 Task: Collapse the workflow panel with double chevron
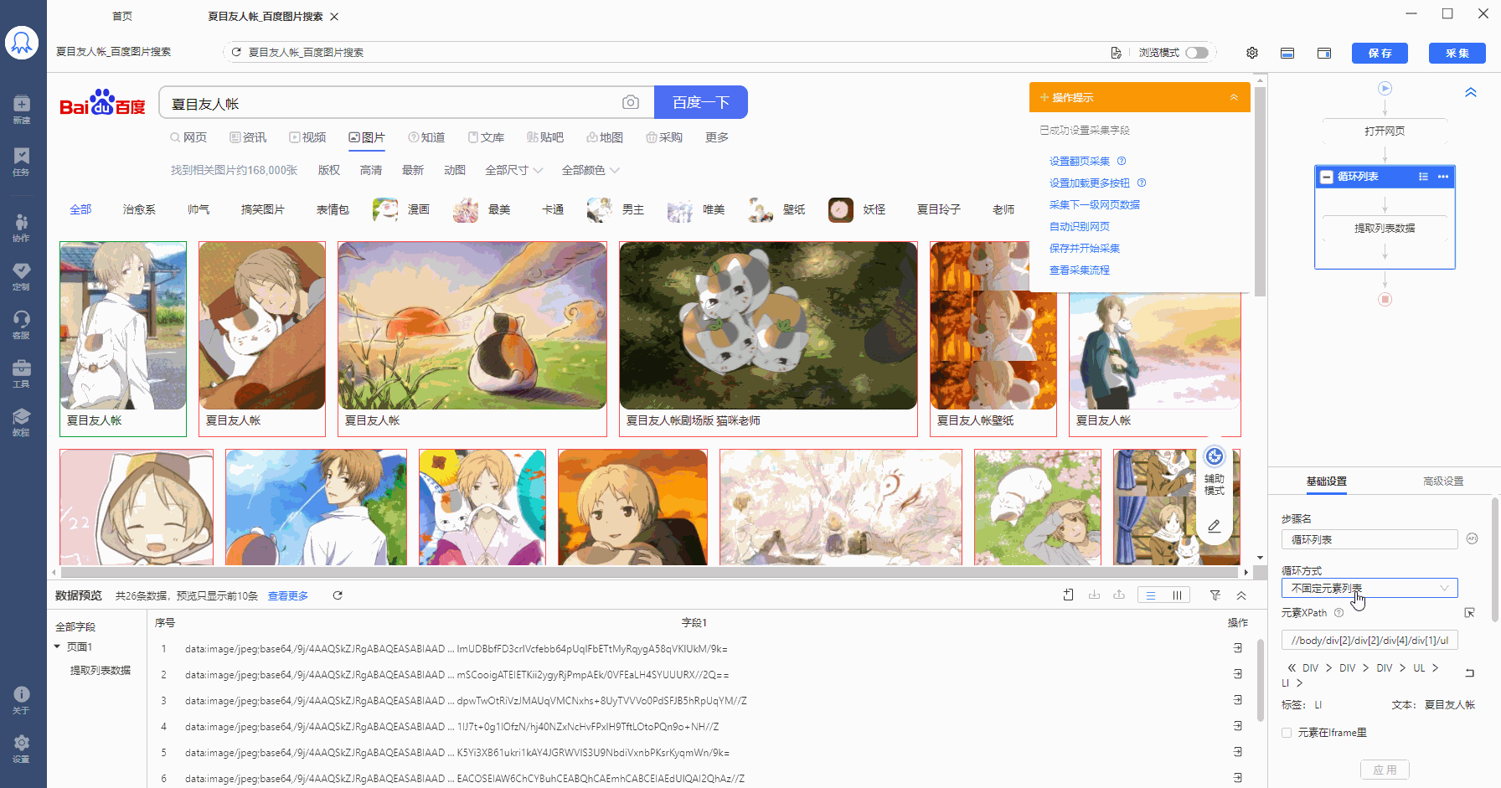tap(1471, 92)
